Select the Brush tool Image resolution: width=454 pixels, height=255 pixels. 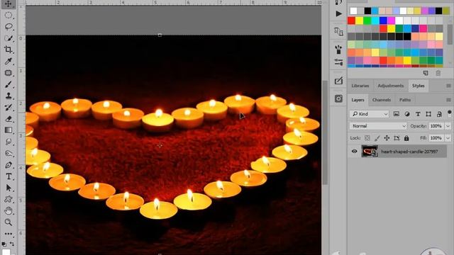pos(8,84)
